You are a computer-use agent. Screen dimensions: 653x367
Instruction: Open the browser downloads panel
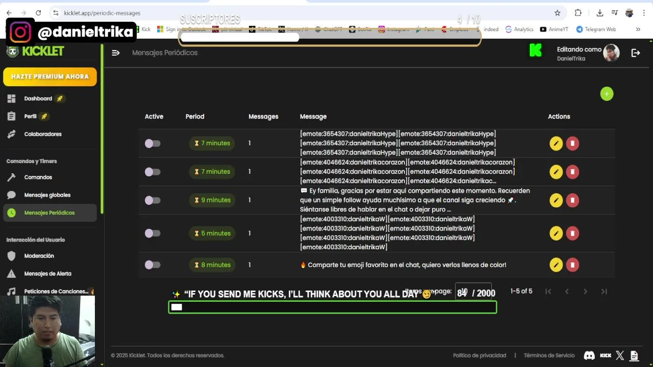(600, 13)
